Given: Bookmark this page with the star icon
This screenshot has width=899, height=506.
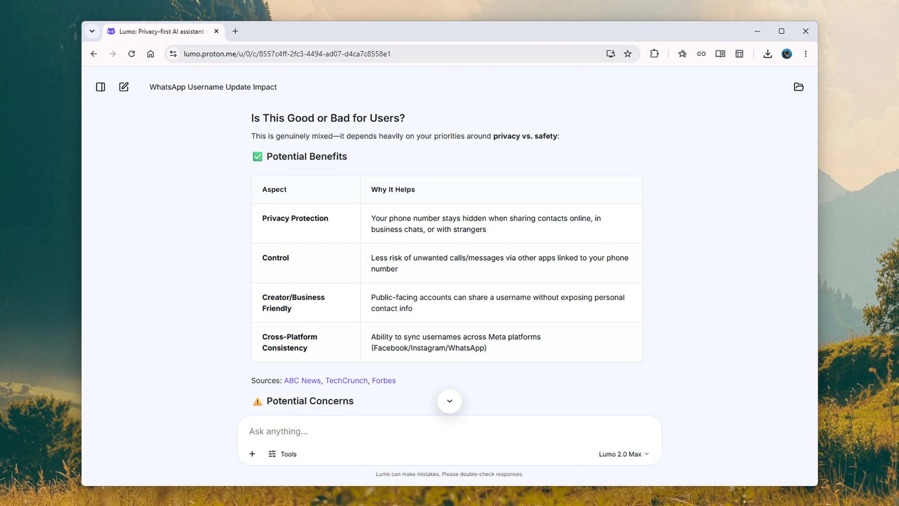Looking at the screenshot, I should point(628,54).
